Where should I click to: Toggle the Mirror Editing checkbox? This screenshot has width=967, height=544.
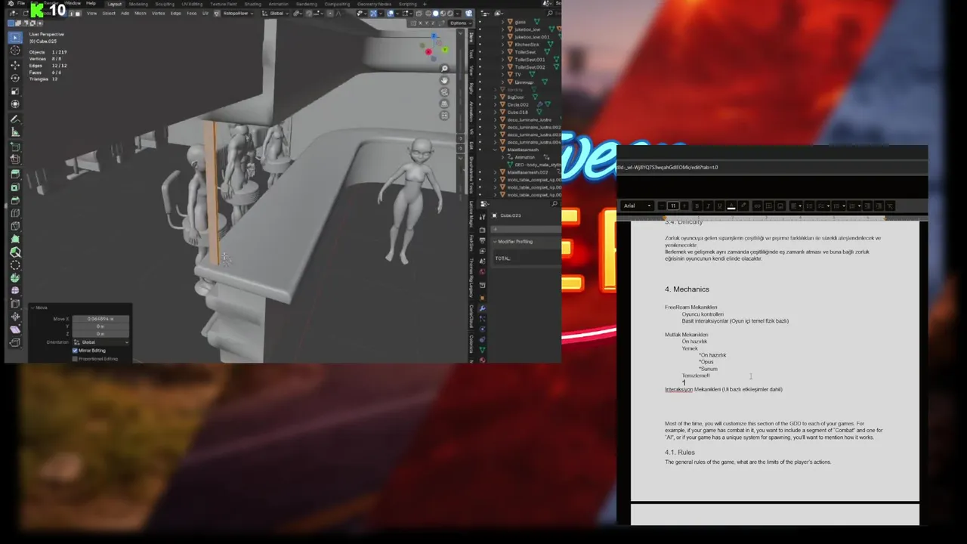[x=76, y=351]
